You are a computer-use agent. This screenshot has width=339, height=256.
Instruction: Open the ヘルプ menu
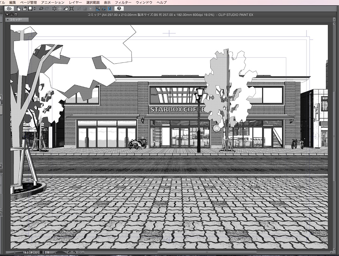click(x=161, y=2)
